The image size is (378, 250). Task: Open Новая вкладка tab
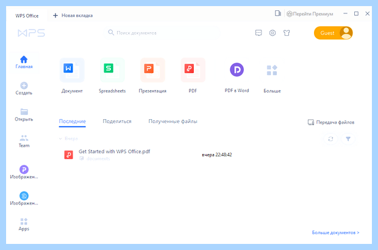(x=73, y=15)
